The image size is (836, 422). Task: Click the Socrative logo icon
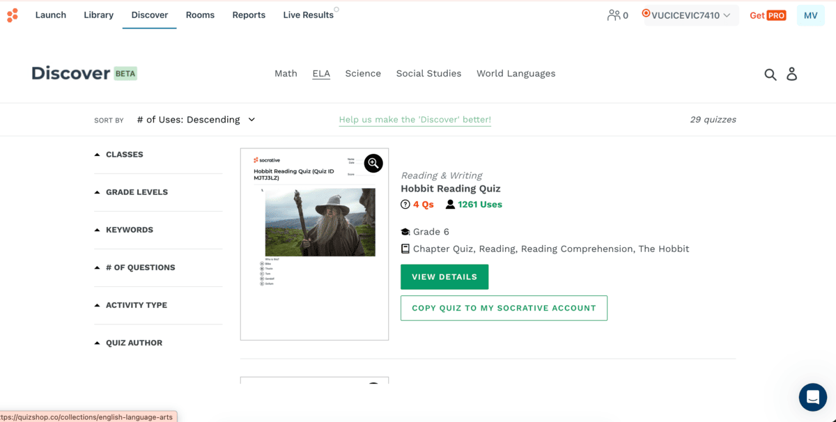click(12, 15)
